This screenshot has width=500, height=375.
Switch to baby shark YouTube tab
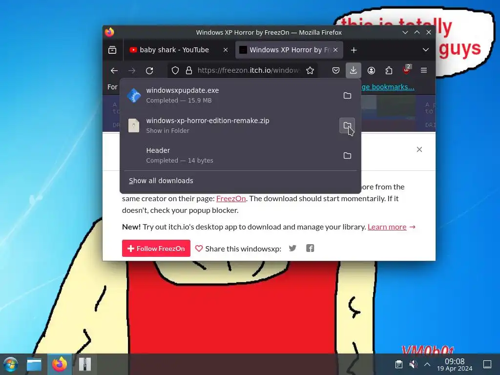(178, 50)
